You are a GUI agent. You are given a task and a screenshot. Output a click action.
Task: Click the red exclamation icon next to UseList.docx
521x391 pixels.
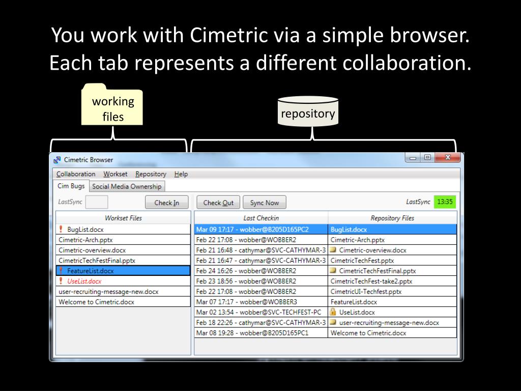[x=61, y=281]
